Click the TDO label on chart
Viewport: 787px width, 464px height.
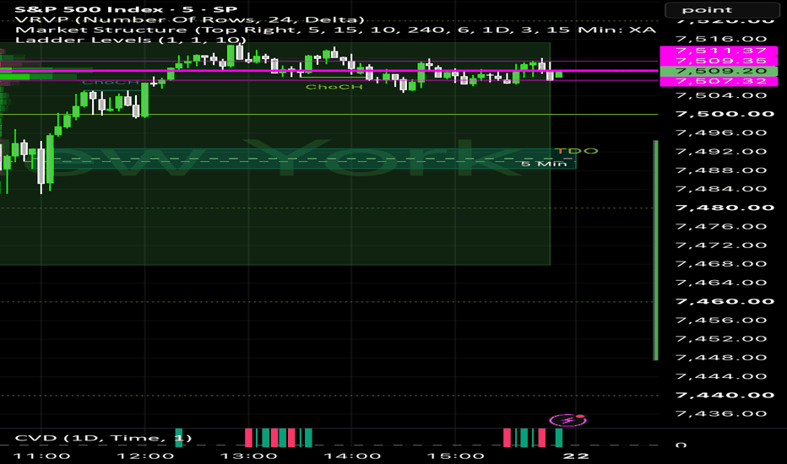[576, 150]
